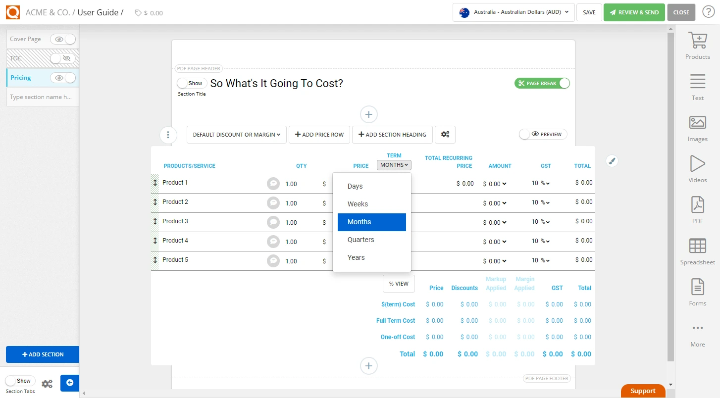Click the section name input field

click(x=42, y=97)
